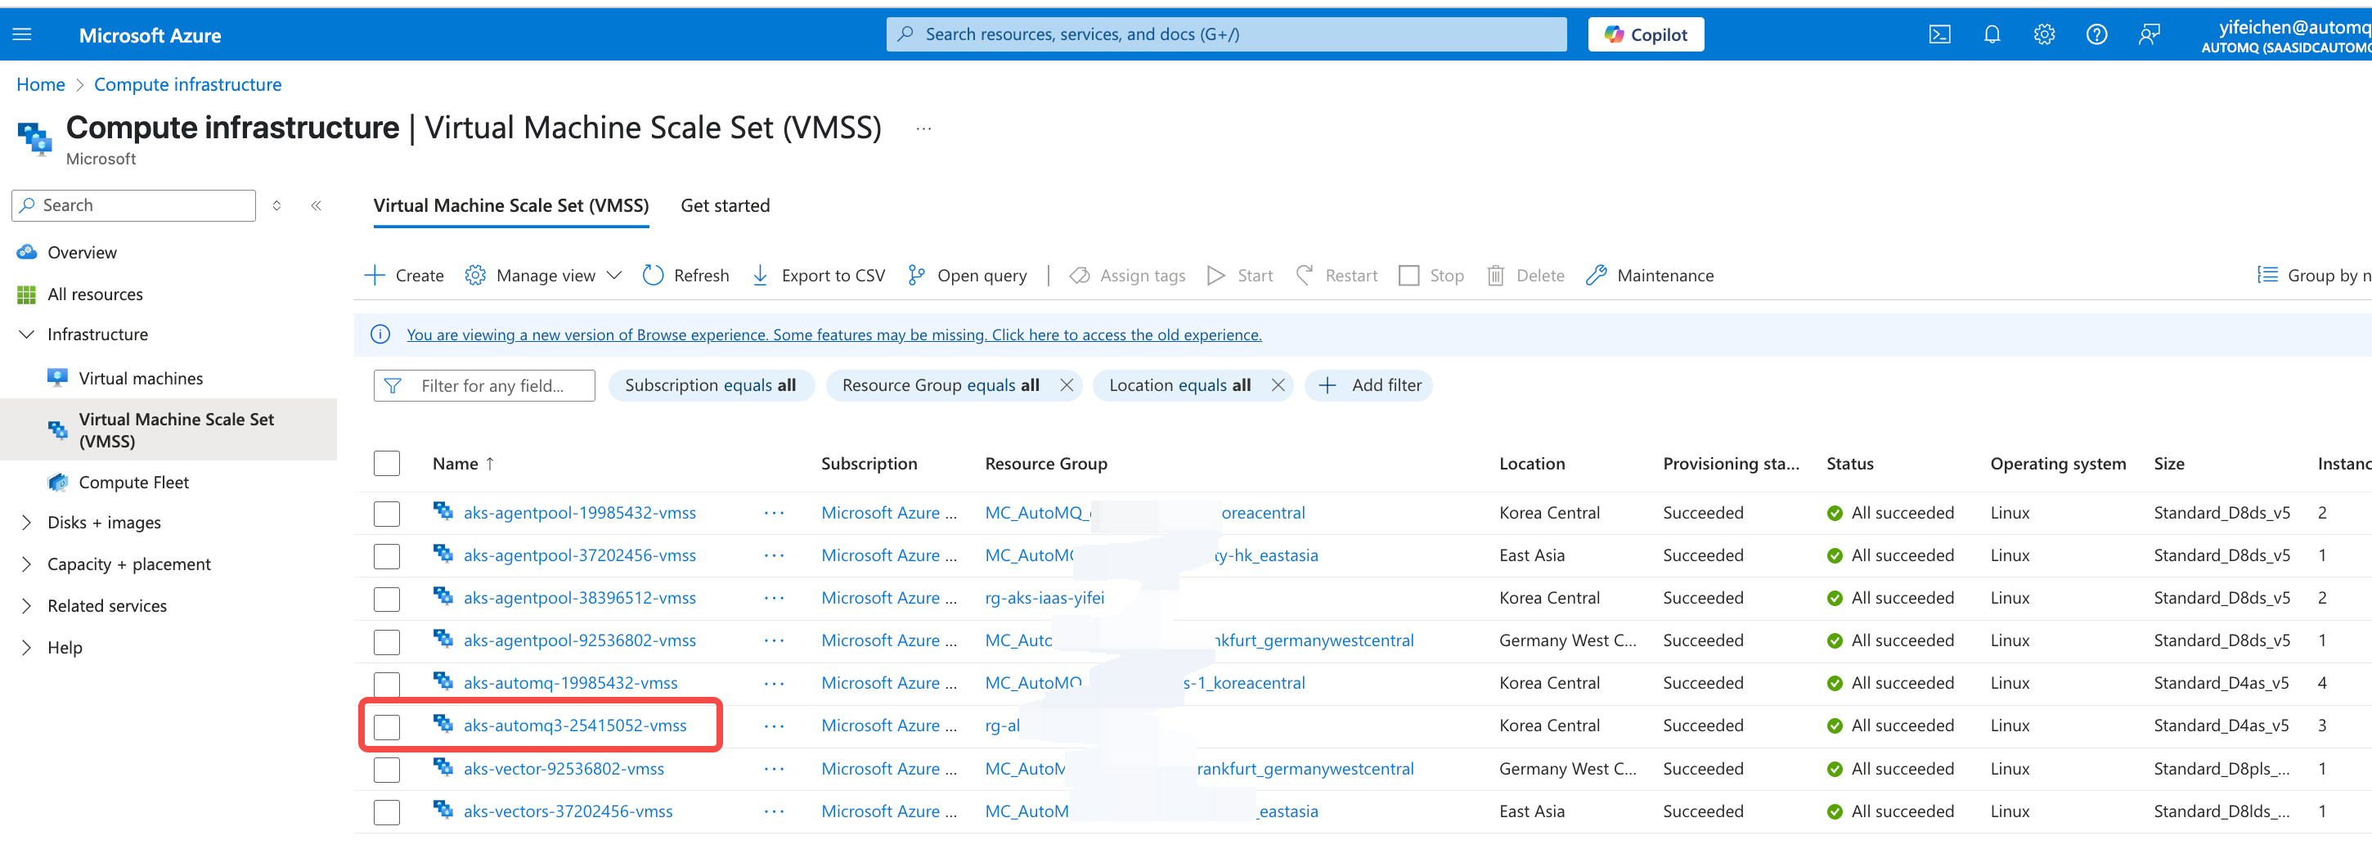
Task: Toggle sidebar expand/collapse all arrows
Action: pos(276,205)
